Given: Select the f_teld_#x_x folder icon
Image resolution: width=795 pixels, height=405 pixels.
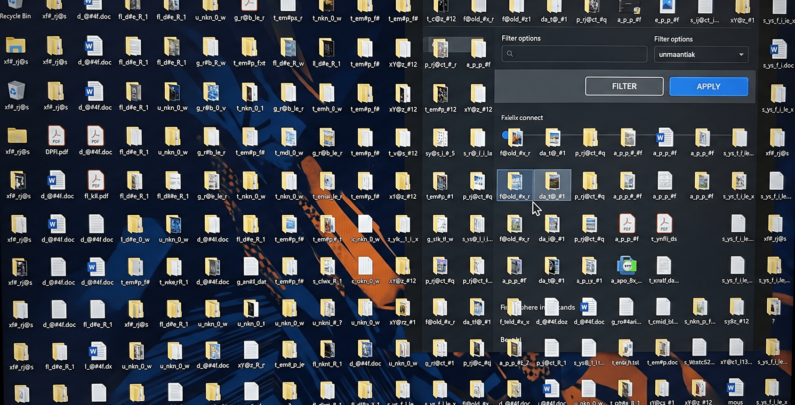Looking at the screenshot, I should (514, 308).
